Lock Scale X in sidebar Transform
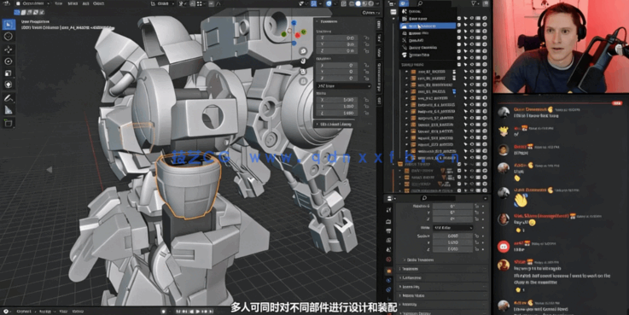This screenshot has height=315, width=629. pos(366,100)
